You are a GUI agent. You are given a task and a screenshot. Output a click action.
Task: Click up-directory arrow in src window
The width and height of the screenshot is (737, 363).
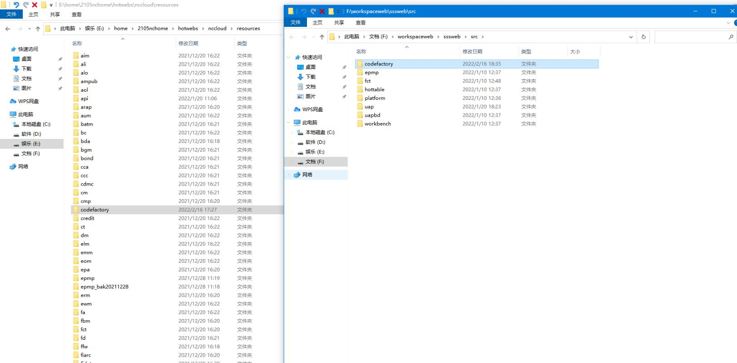point(322,37)
